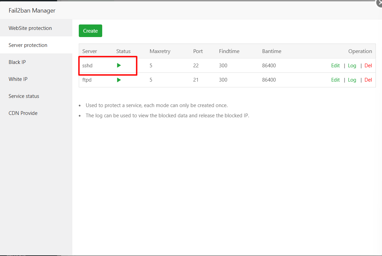This screenshot has height=256, width=382.
Task: Create a new protection rule
Action: click(x=90, y=31)
